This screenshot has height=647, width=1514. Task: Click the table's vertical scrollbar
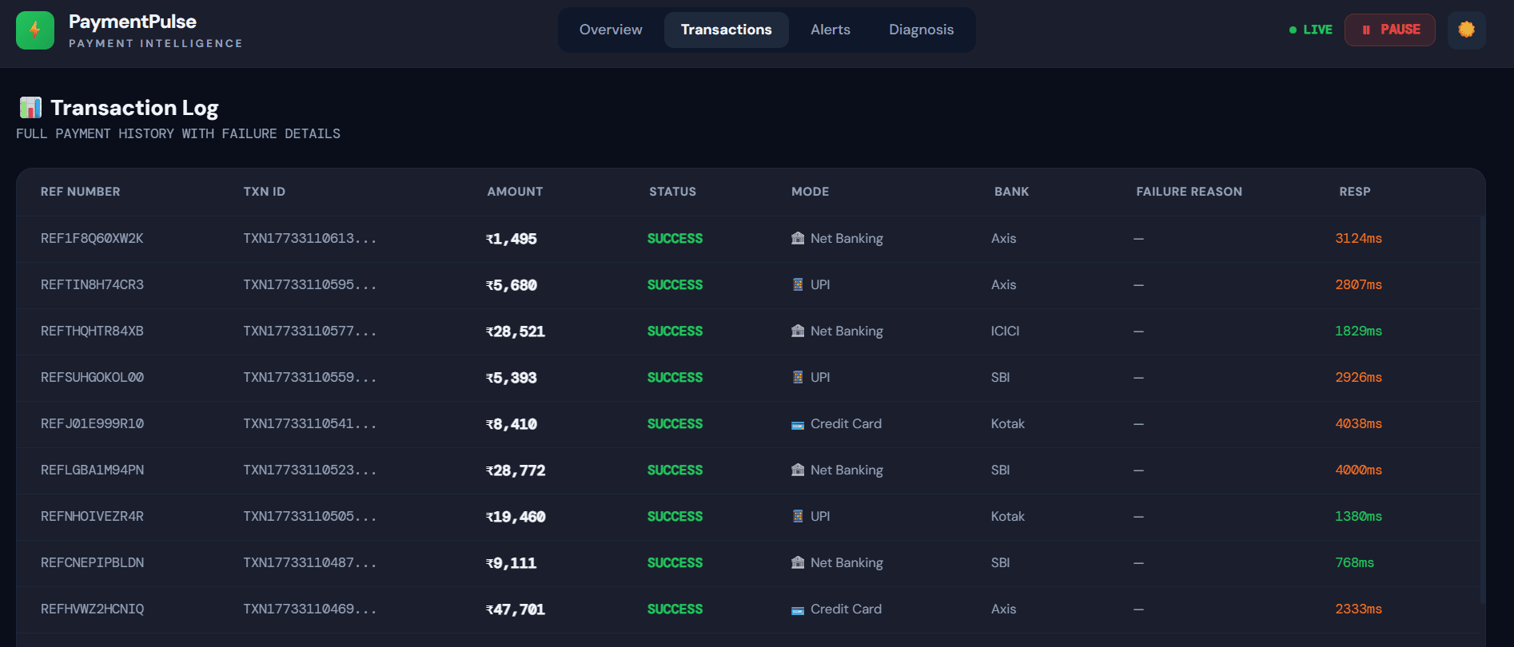pos(1481,409)
